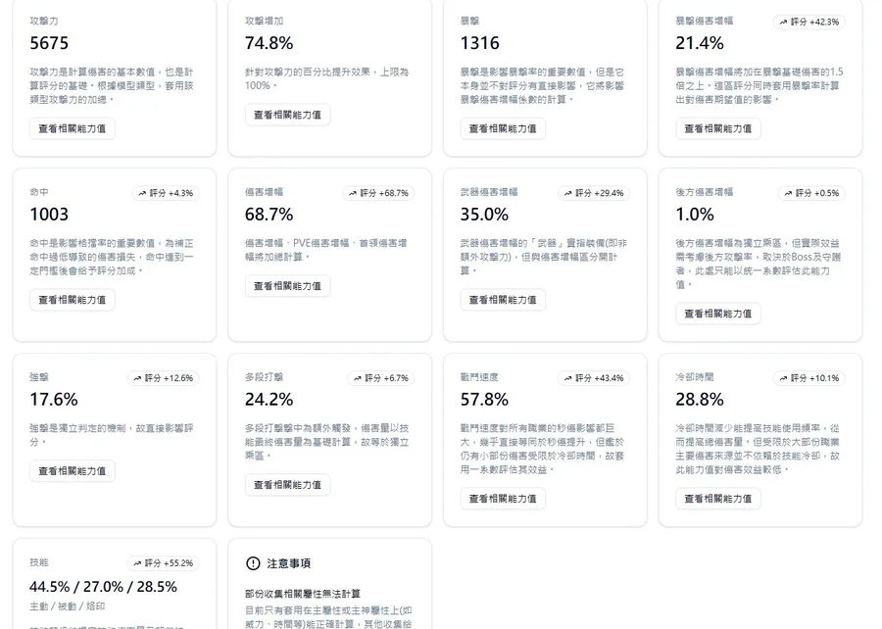Click 查看相關能力值 in the 命中 card
The image size is (882, 629).
(72, 300)
